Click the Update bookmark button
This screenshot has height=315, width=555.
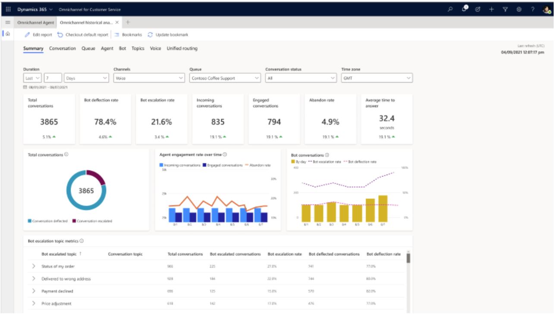pyautogui.click(x=168, y=35)
